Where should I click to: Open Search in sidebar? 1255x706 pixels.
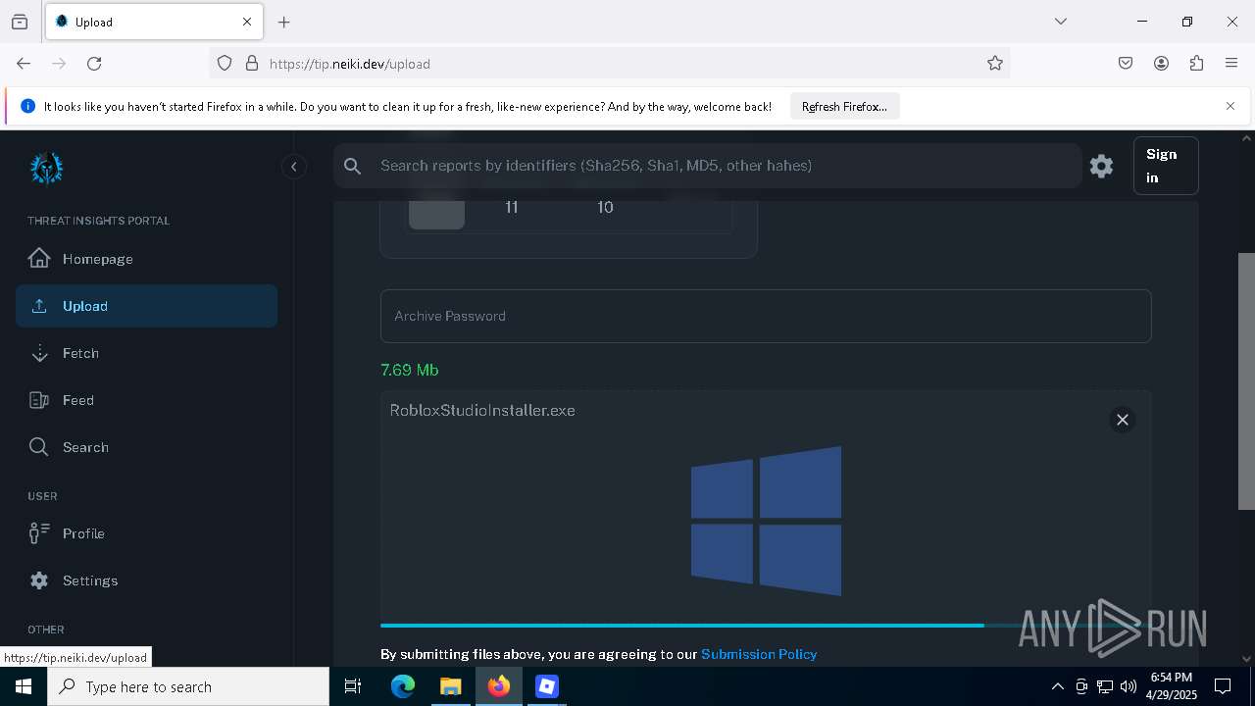(x=147, y=447)
